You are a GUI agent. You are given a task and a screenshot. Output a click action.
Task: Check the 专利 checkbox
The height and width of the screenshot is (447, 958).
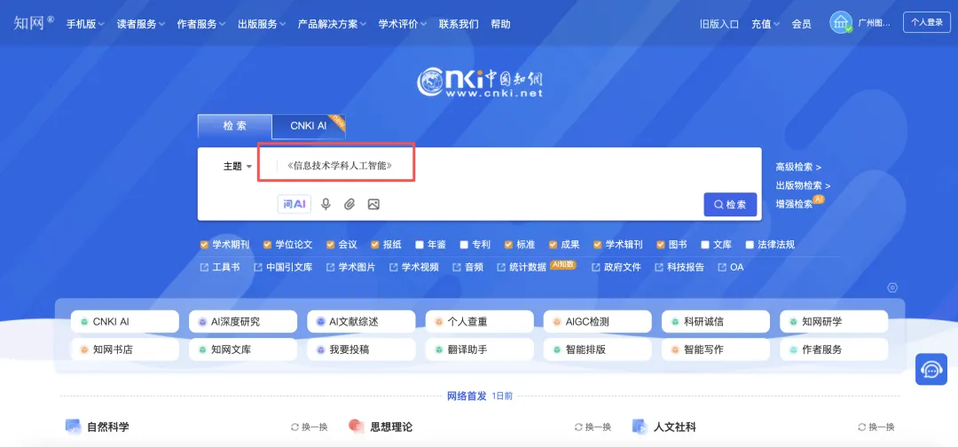[x=464, y=245]
